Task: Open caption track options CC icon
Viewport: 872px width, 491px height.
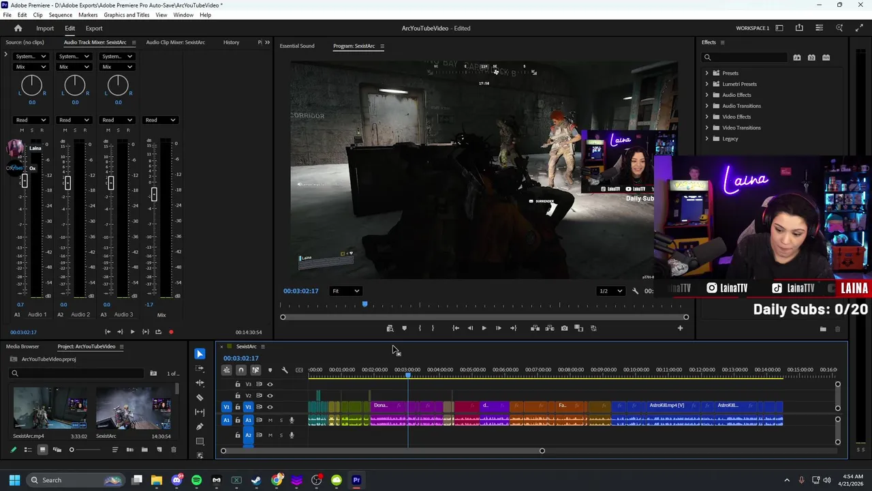Action: 299,370
